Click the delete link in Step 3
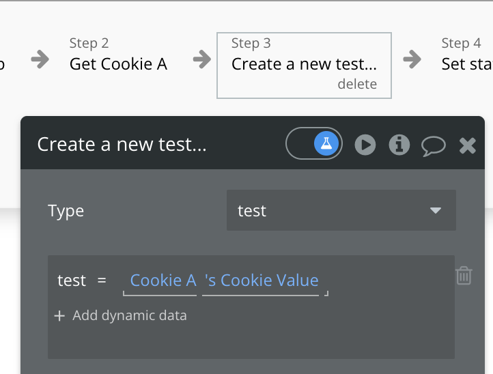The width and height of the screenshot is (493, 374). (x=357, y=84)
